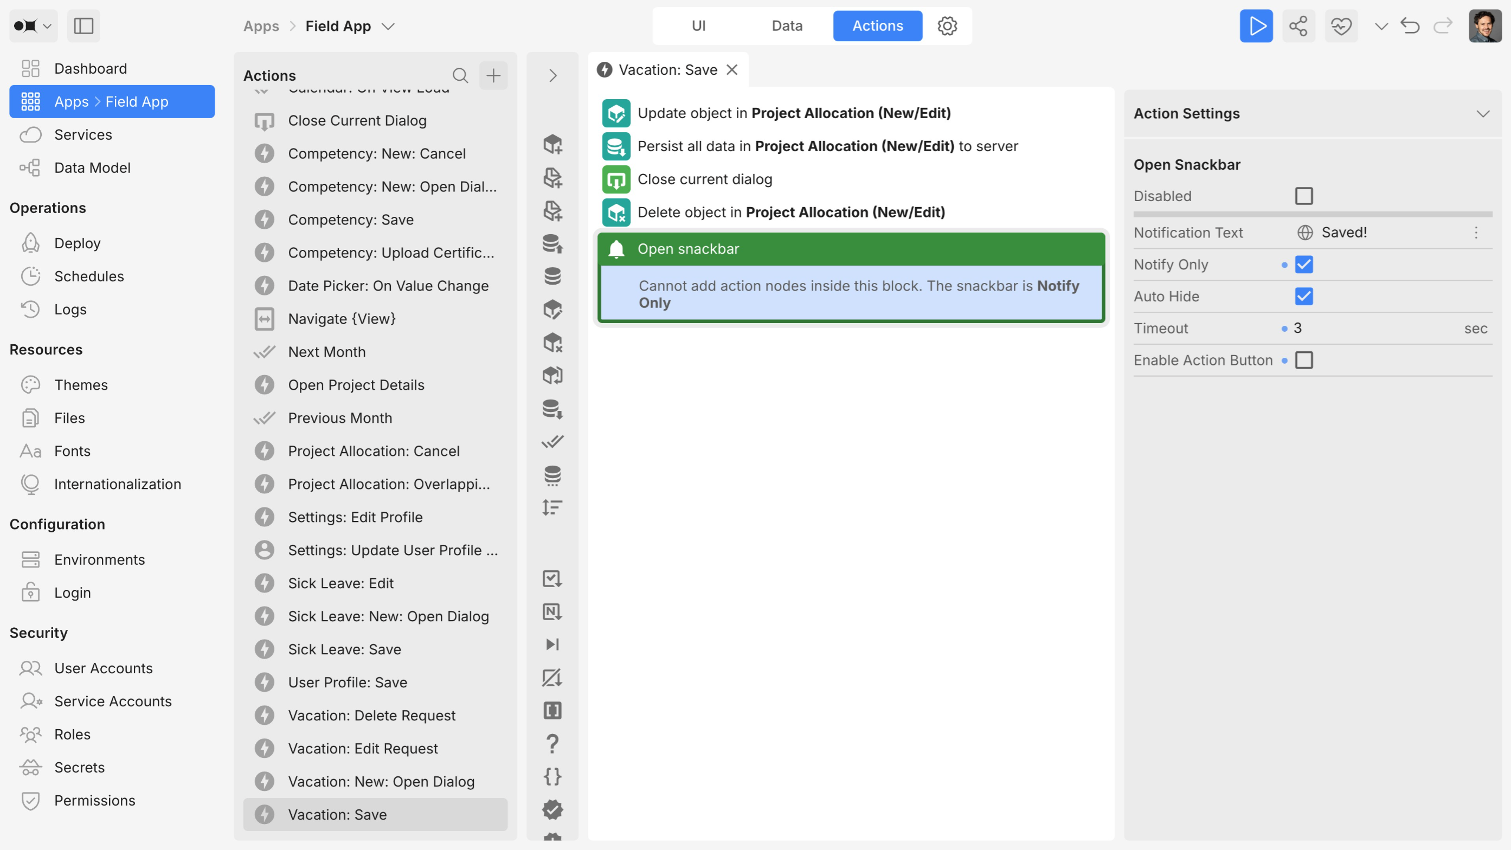Click the blue Run play button

[1256, 26]
